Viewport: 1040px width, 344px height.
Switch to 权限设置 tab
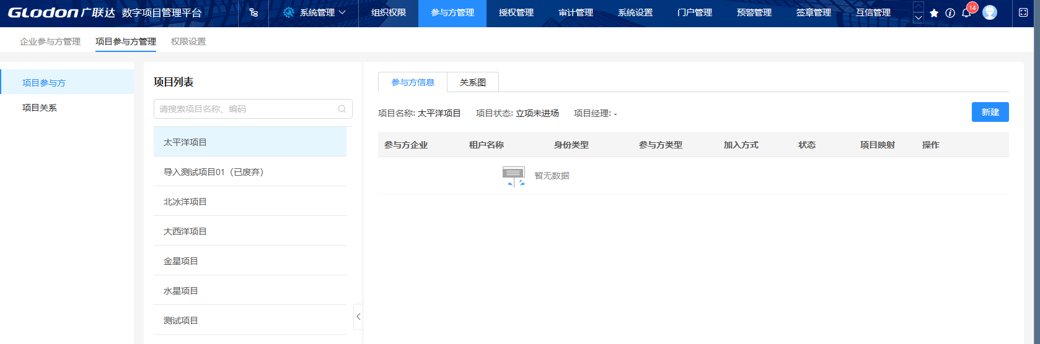click(x=188, y=41)
